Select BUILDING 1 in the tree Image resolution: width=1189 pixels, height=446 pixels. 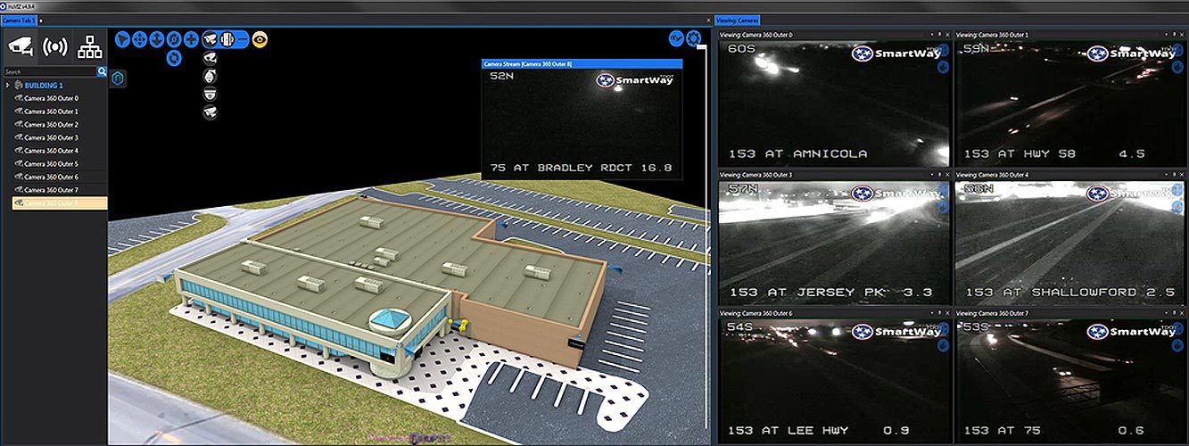[44, 86]
